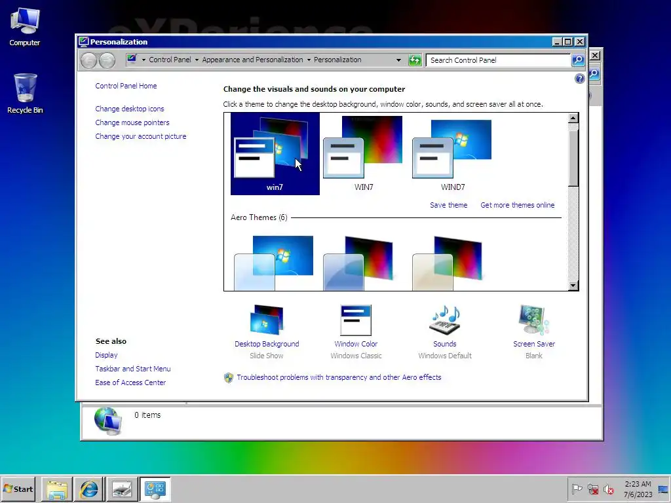This screenshot has height=503, width=671.
Task: Open Taskbar and Start Menu link
Action: [132, 369]
